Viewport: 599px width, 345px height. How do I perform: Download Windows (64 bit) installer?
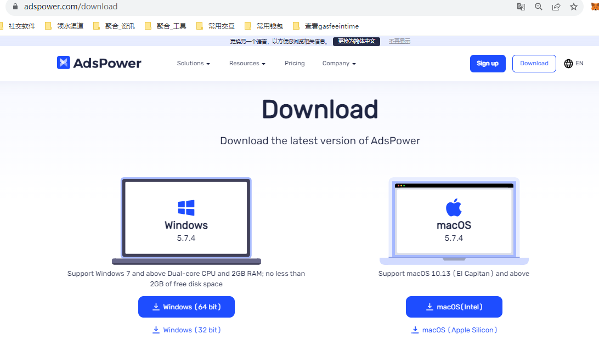(x=187, y=307)
